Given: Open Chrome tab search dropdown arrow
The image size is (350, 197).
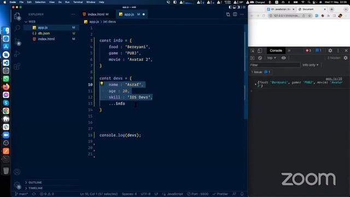Looking at the screenshot, I should [x=346, y=9].
